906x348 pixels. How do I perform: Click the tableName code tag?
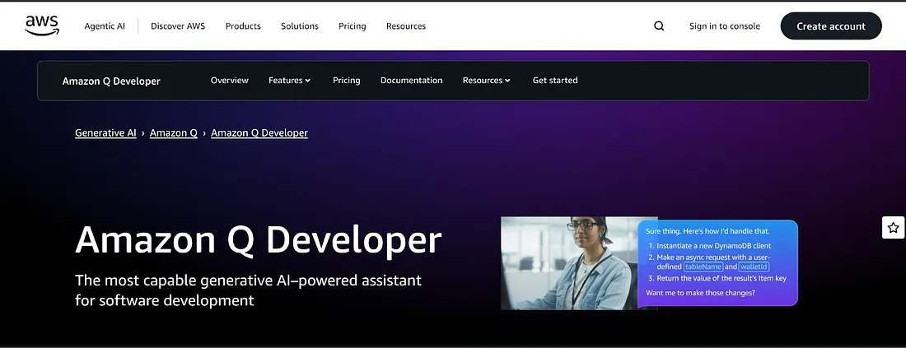(x=703, y=267)
